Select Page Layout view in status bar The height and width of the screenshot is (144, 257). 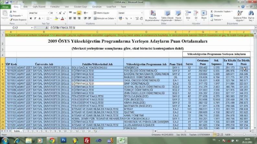pyautogui.click(x=218, y=135)
